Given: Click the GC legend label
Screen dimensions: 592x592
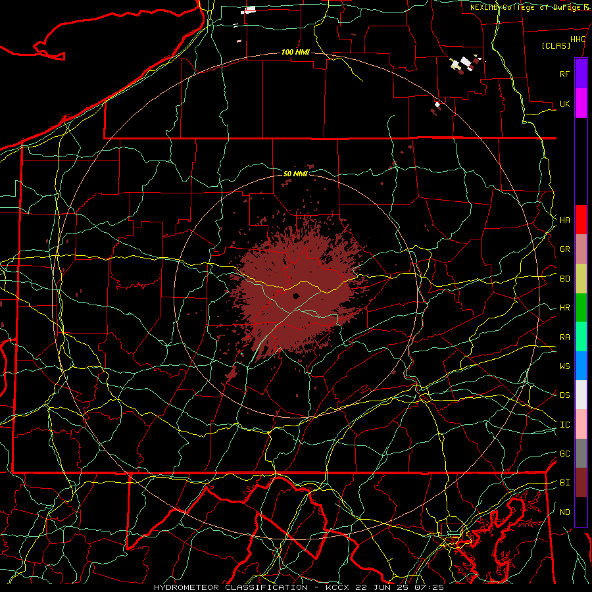Looking at the screenshot, I should click(564, 453).
